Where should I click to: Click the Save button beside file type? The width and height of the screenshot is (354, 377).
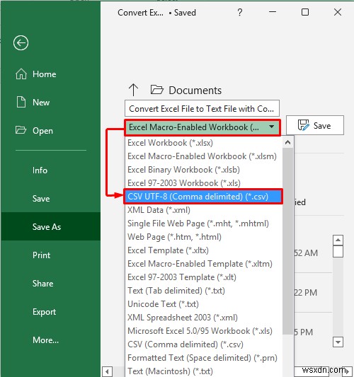click(315, 125)
